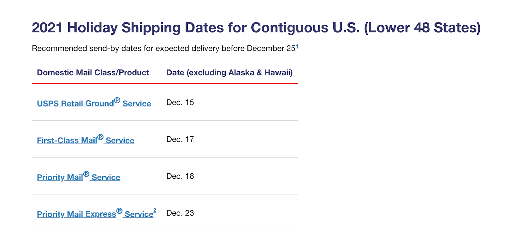Select the Dec. 23 date cell

[x=180, y=213]
